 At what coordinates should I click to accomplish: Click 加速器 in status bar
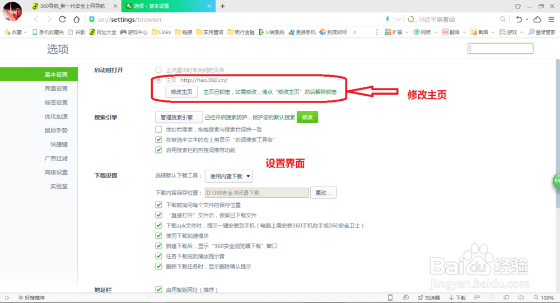click(428, 297)
